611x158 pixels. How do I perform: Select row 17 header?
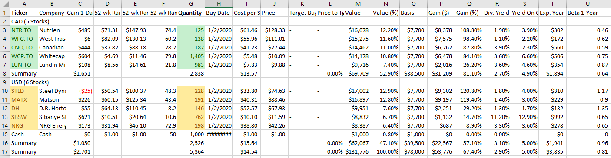[5, 152]
